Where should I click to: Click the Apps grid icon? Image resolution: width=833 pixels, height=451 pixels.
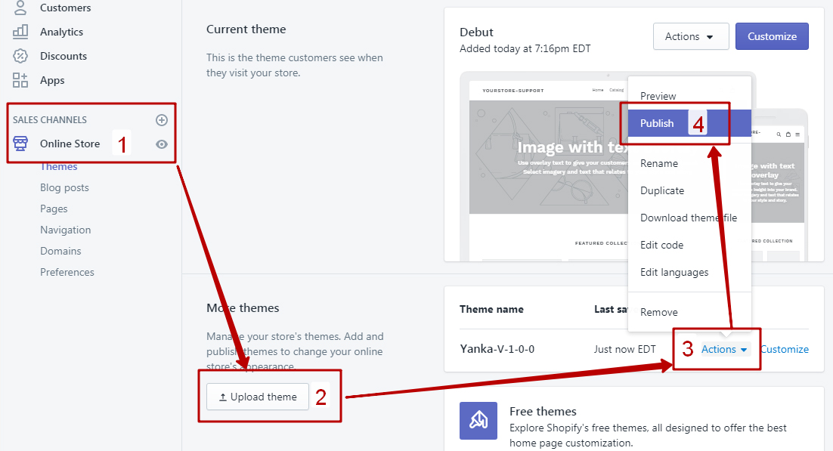[x=20, y=80]
